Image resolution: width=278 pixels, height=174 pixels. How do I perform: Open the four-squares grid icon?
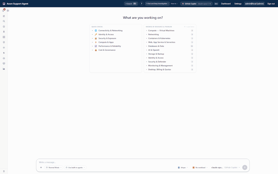4,37
